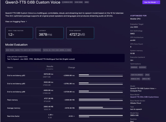The height and width of the screenshot is (122, 166).
Task: Click the KLEIDIAI optimization tag
Action: click(143, 67)
